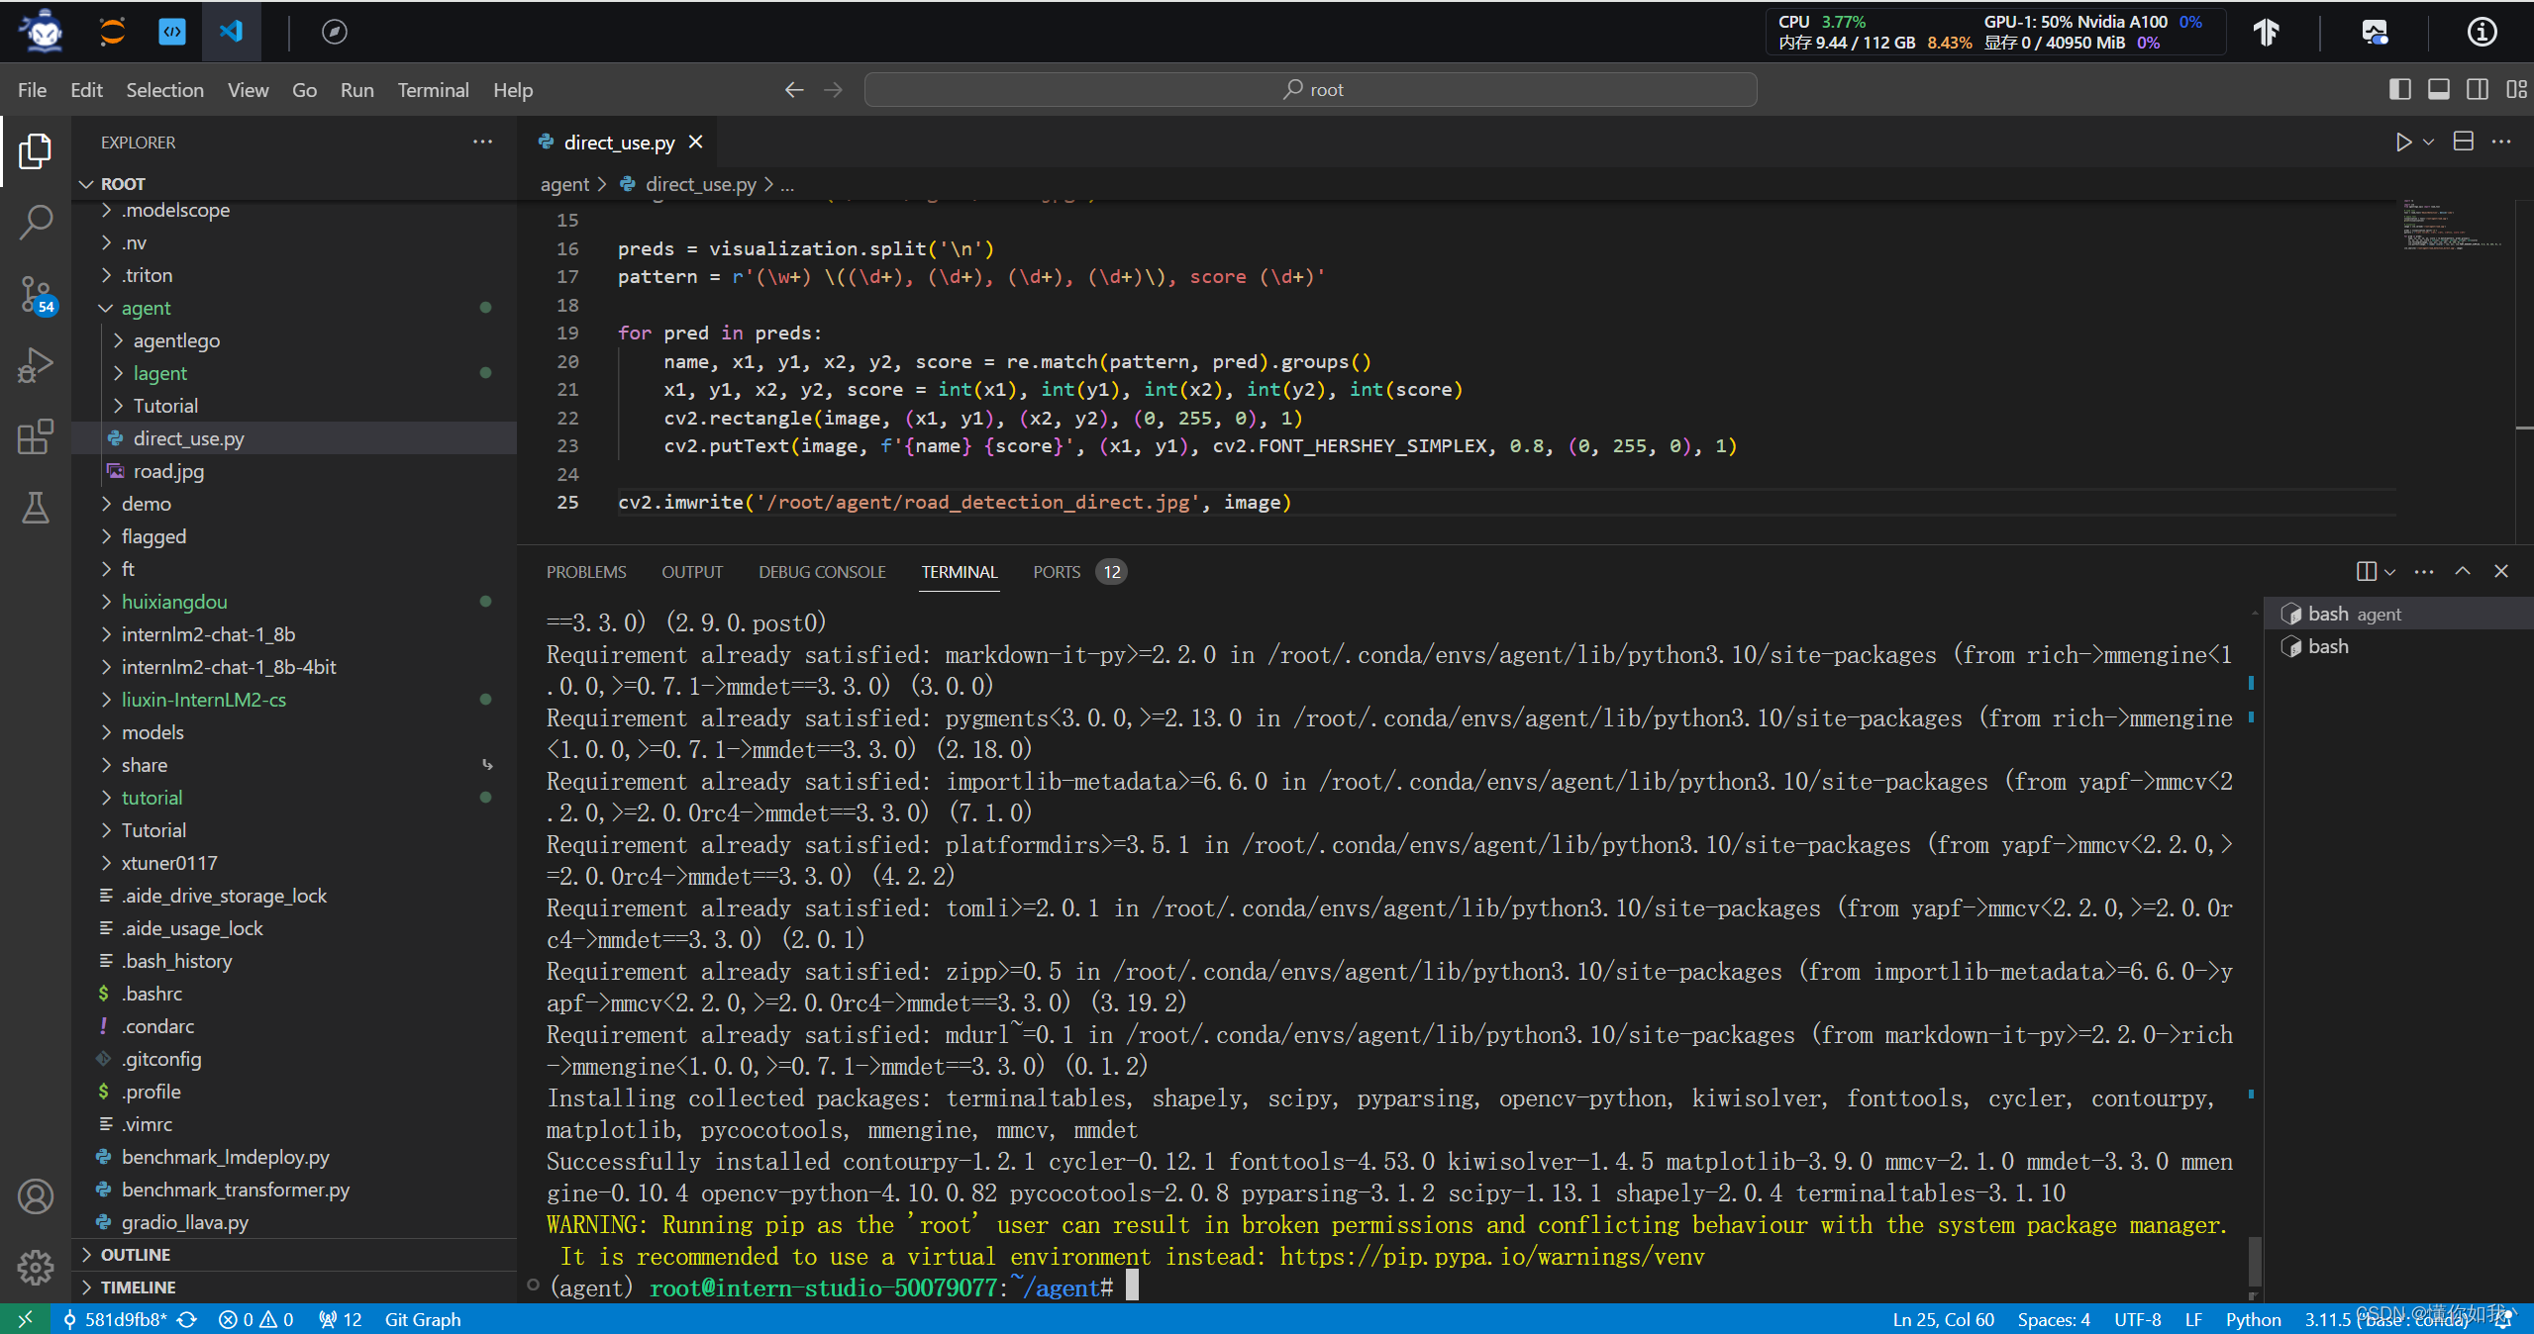Open the Manage gear settings icon
The height and width of the screenshot is (1334, 2534).
point(36,1266)
